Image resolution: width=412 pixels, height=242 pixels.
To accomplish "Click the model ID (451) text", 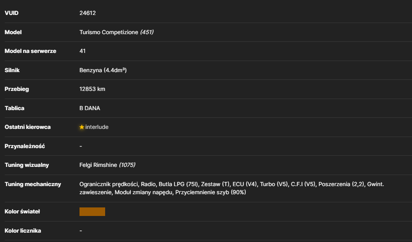I will [147, 32].
